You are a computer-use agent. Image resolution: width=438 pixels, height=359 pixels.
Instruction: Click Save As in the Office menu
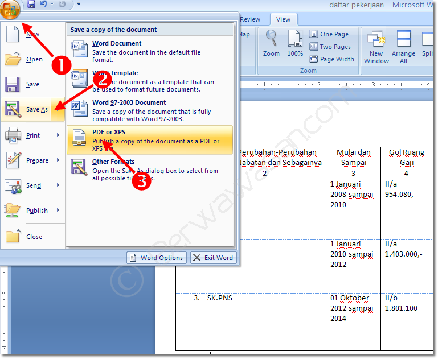coord(26,109)
